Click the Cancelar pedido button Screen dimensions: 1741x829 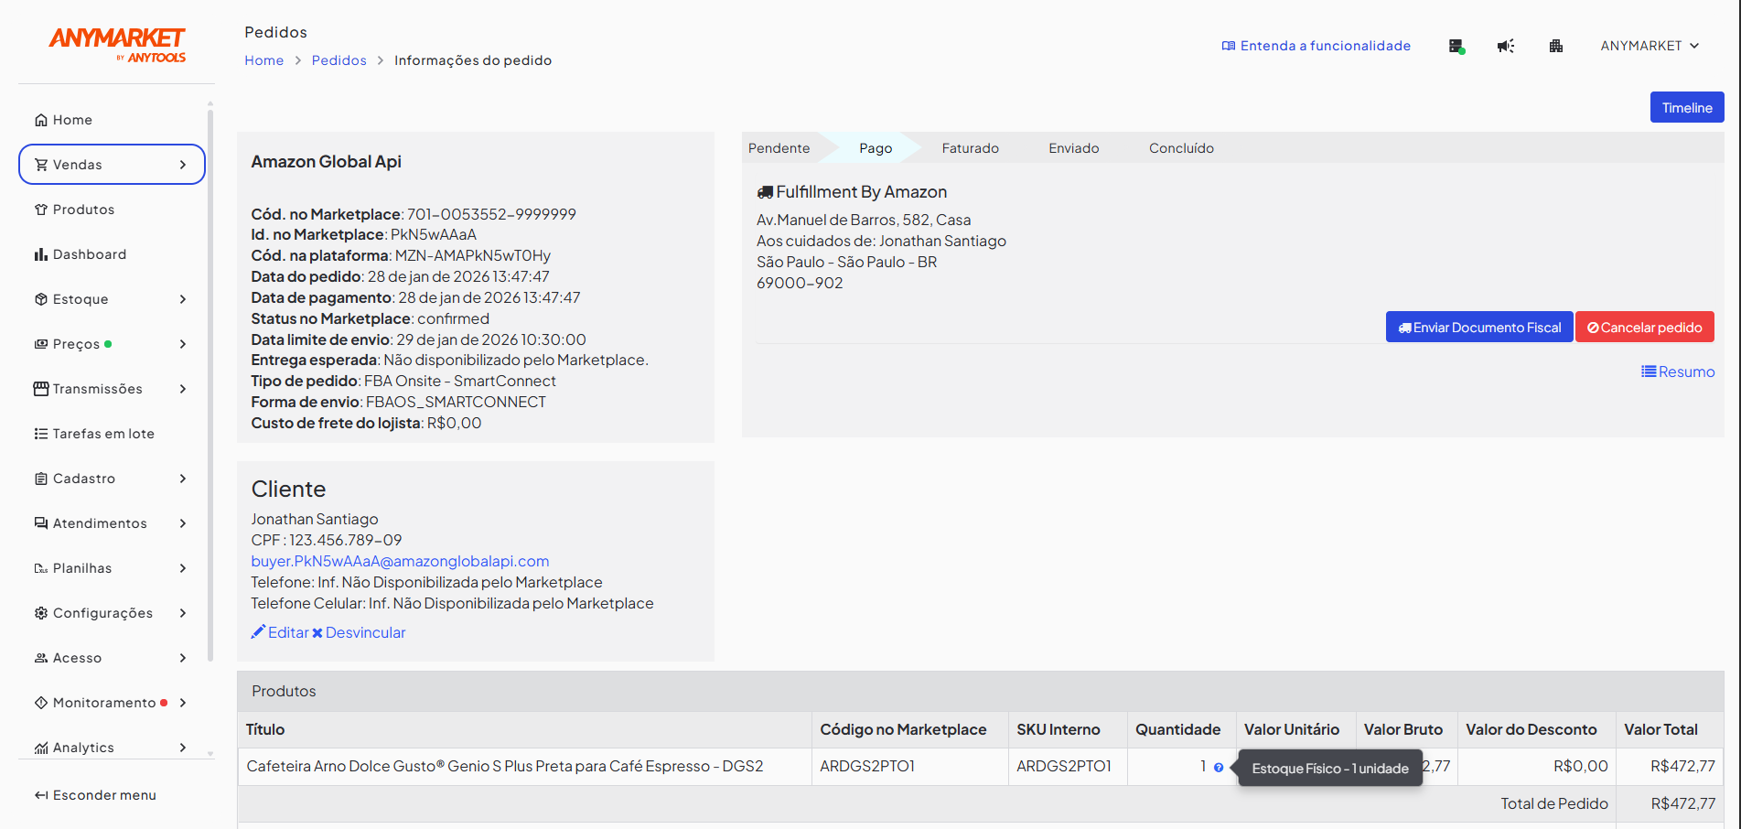tap(1645, 327)
